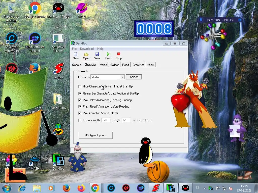The height and width of the screenshot is (193, 258).
Task: Click the Action Center flag tray icon
Action: point(218,188)
